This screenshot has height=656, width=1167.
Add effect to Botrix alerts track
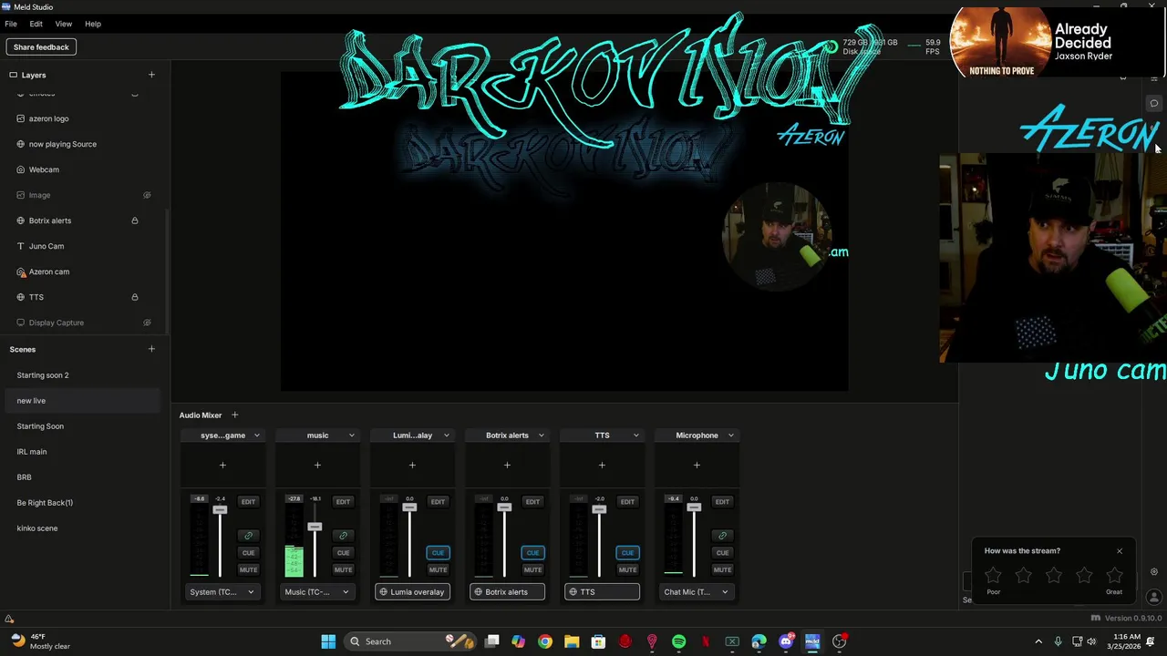coord(507,466)
